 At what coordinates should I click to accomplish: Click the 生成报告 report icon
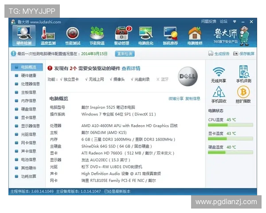[211, 54]
